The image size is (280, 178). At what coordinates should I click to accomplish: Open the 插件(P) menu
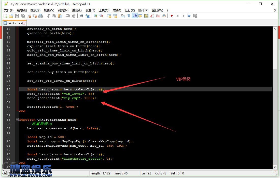(x=143, y=10)
